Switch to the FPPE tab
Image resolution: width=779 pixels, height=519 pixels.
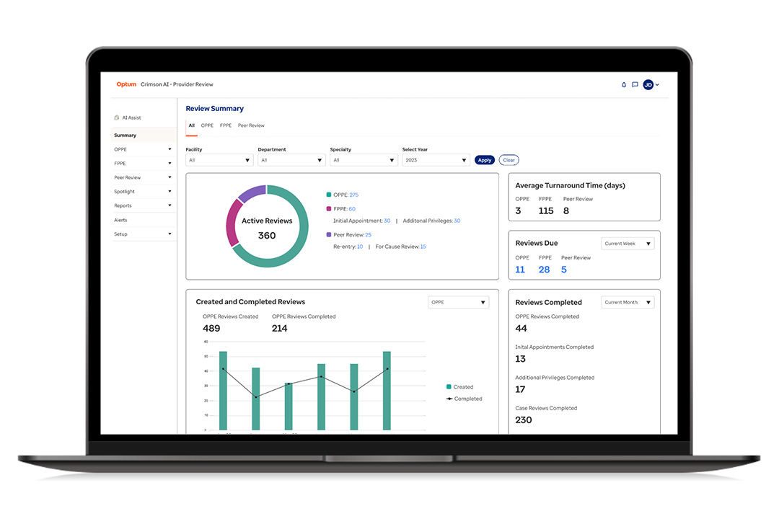226,125
